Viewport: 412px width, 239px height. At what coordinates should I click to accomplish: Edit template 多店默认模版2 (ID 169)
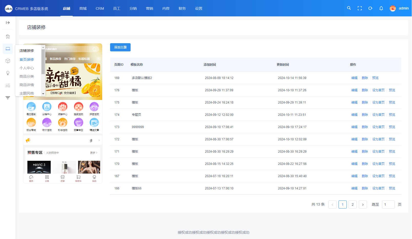[x=354, y=78]
